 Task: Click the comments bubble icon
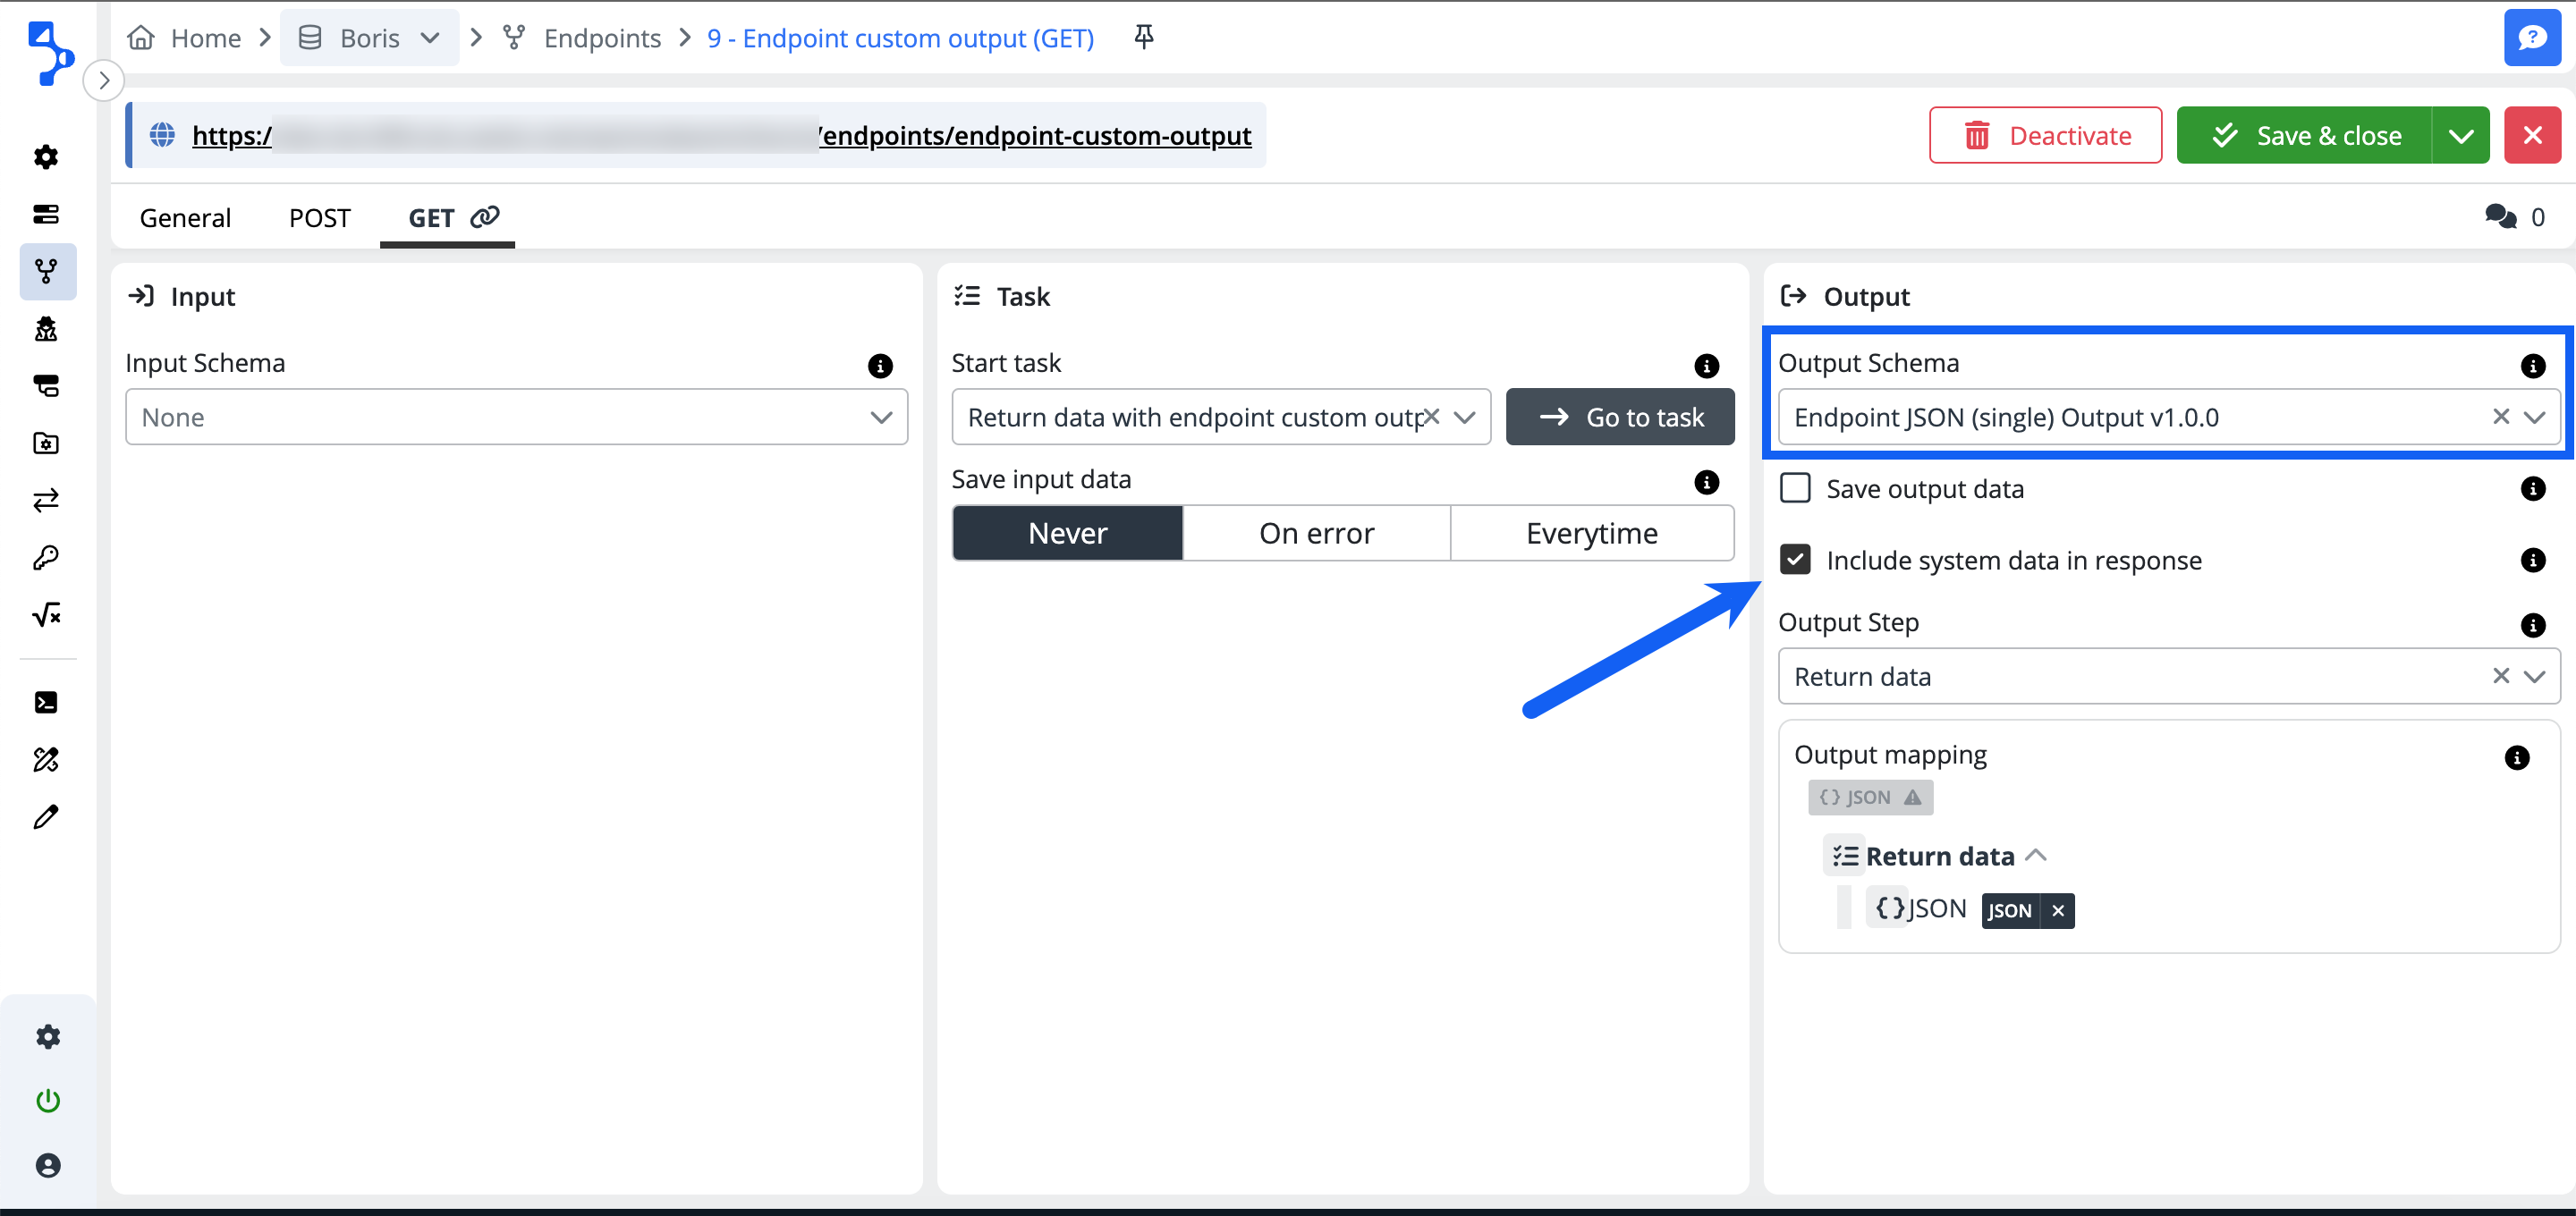pyautogui.click(x=2500, y=216)
